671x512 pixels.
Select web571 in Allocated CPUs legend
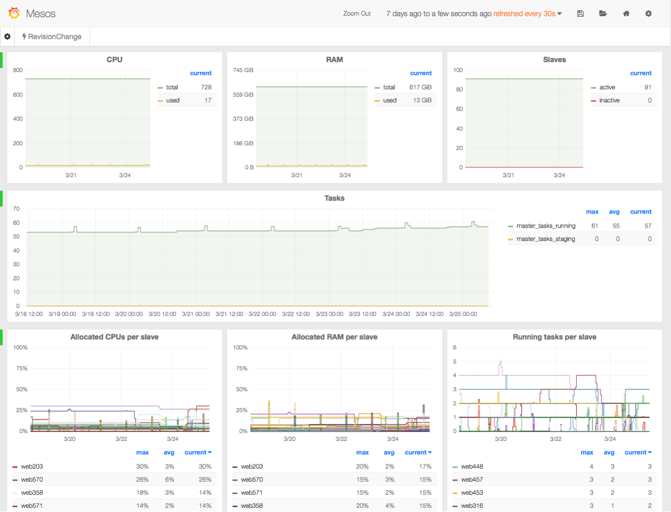point(32,506)
